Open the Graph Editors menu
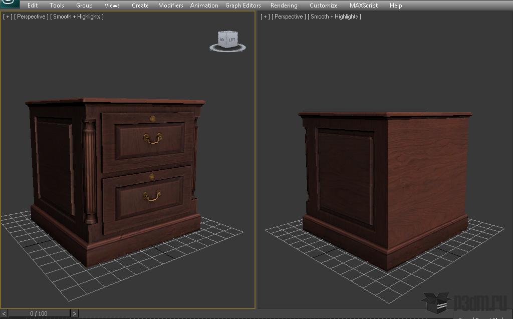This screenshot has width=513, height=319. click(x=243, y=6)
